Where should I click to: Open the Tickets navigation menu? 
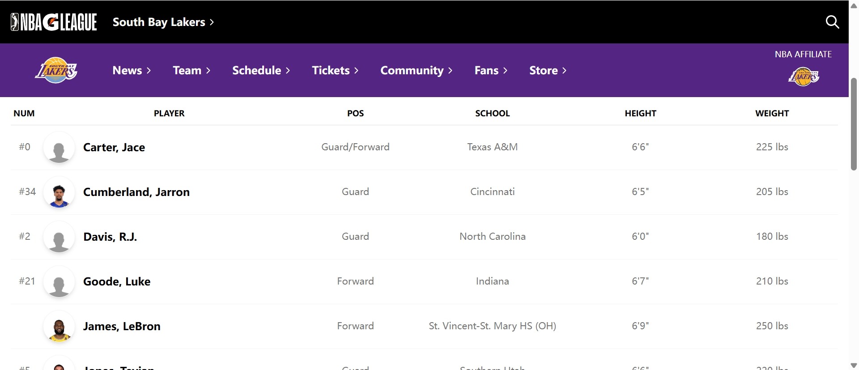pyautogui.click(x=335, y=70)
